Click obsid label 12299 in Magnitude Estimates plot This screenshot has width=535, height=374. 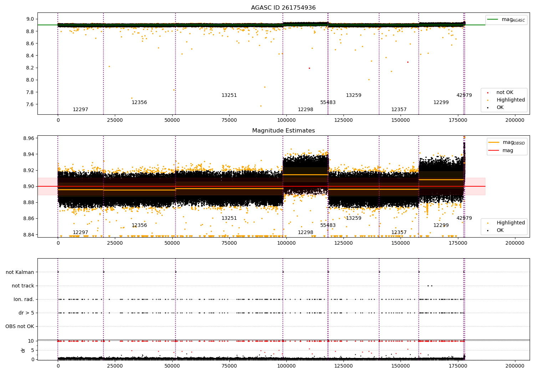[441, 225]
